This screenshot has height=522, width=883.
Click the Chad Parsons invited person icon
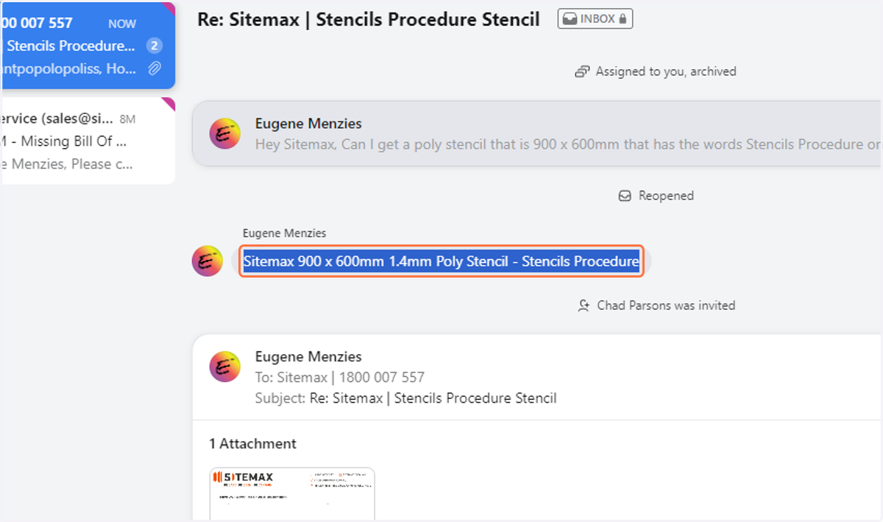click(584, 306)
